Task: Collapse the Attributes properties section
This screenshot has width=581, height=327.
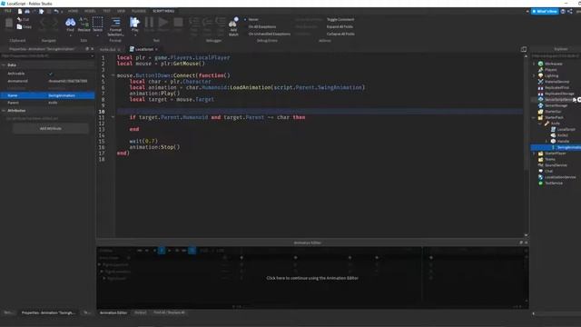Action: click(4, 111)
